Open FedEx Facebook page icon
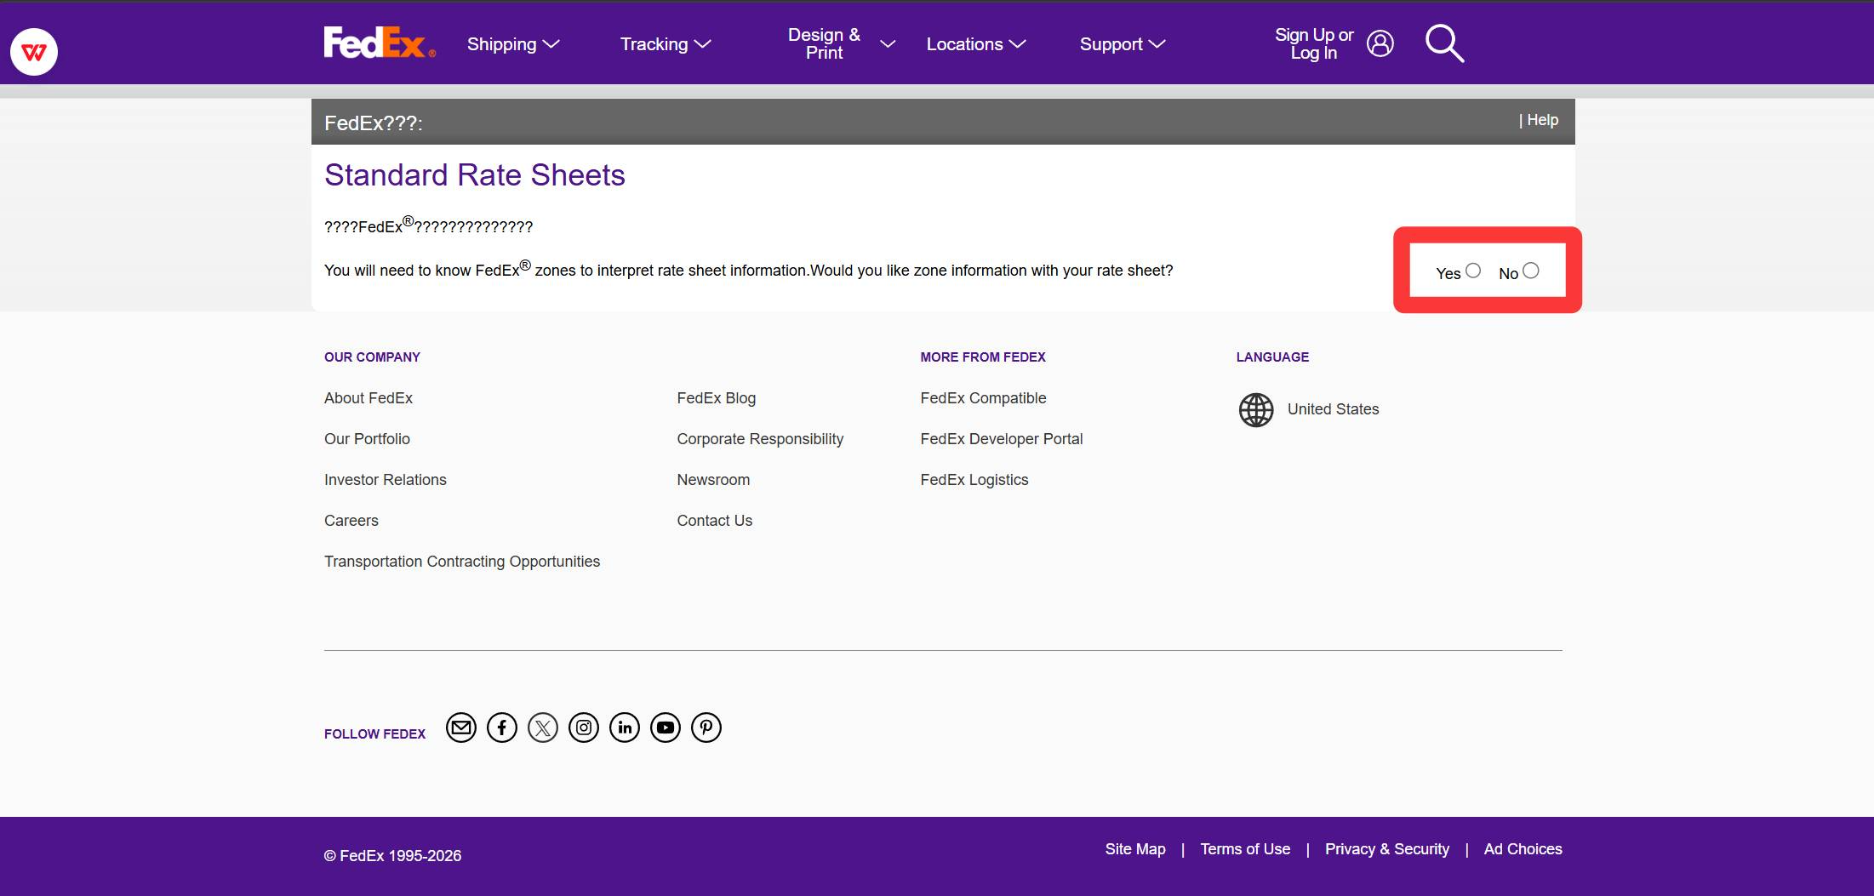 pos(502,728)
